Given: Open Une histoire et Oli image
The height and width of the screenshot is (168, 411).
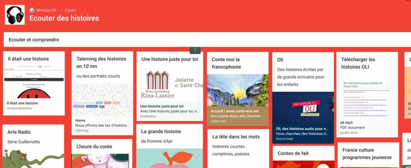Looking at the screenshot, I should (303, 108).
